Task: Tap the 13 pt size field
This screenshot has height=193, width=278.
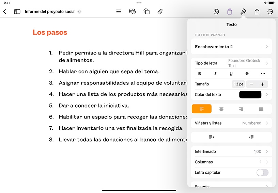Action: [238, 84]
